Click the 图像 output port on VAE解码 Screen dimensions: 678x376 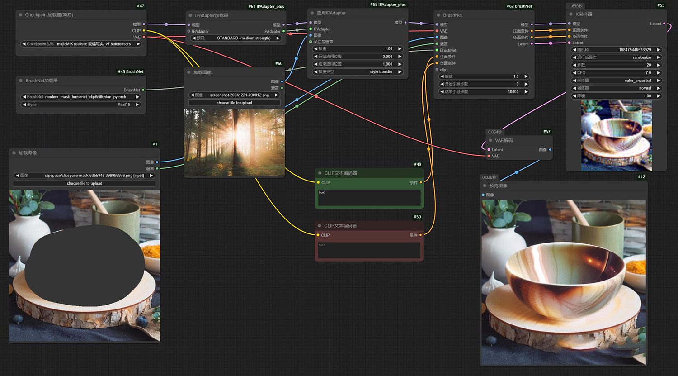550,150
